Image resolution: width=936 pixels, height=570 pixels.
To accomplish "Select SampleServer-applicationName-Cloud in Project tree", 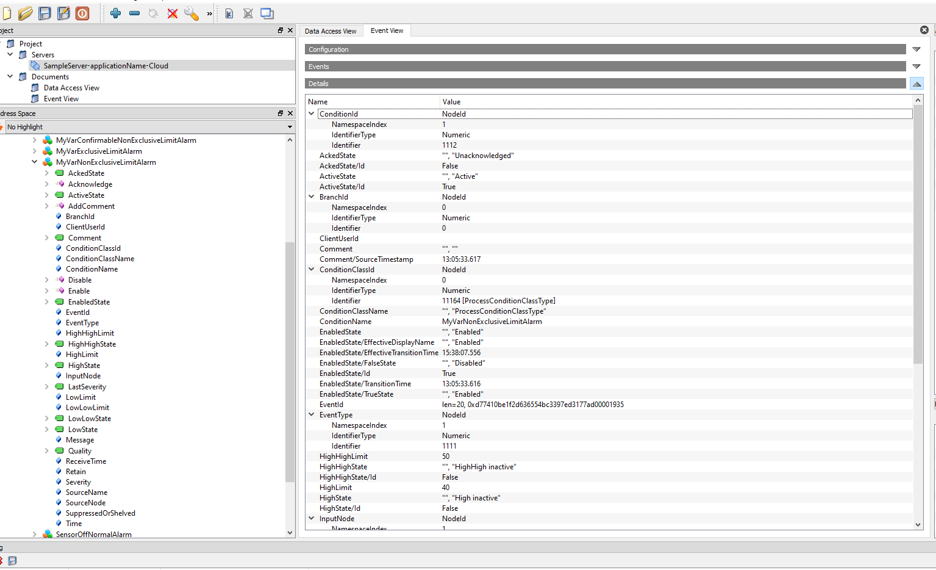I will pyautogui.click(x=105, y=66).
